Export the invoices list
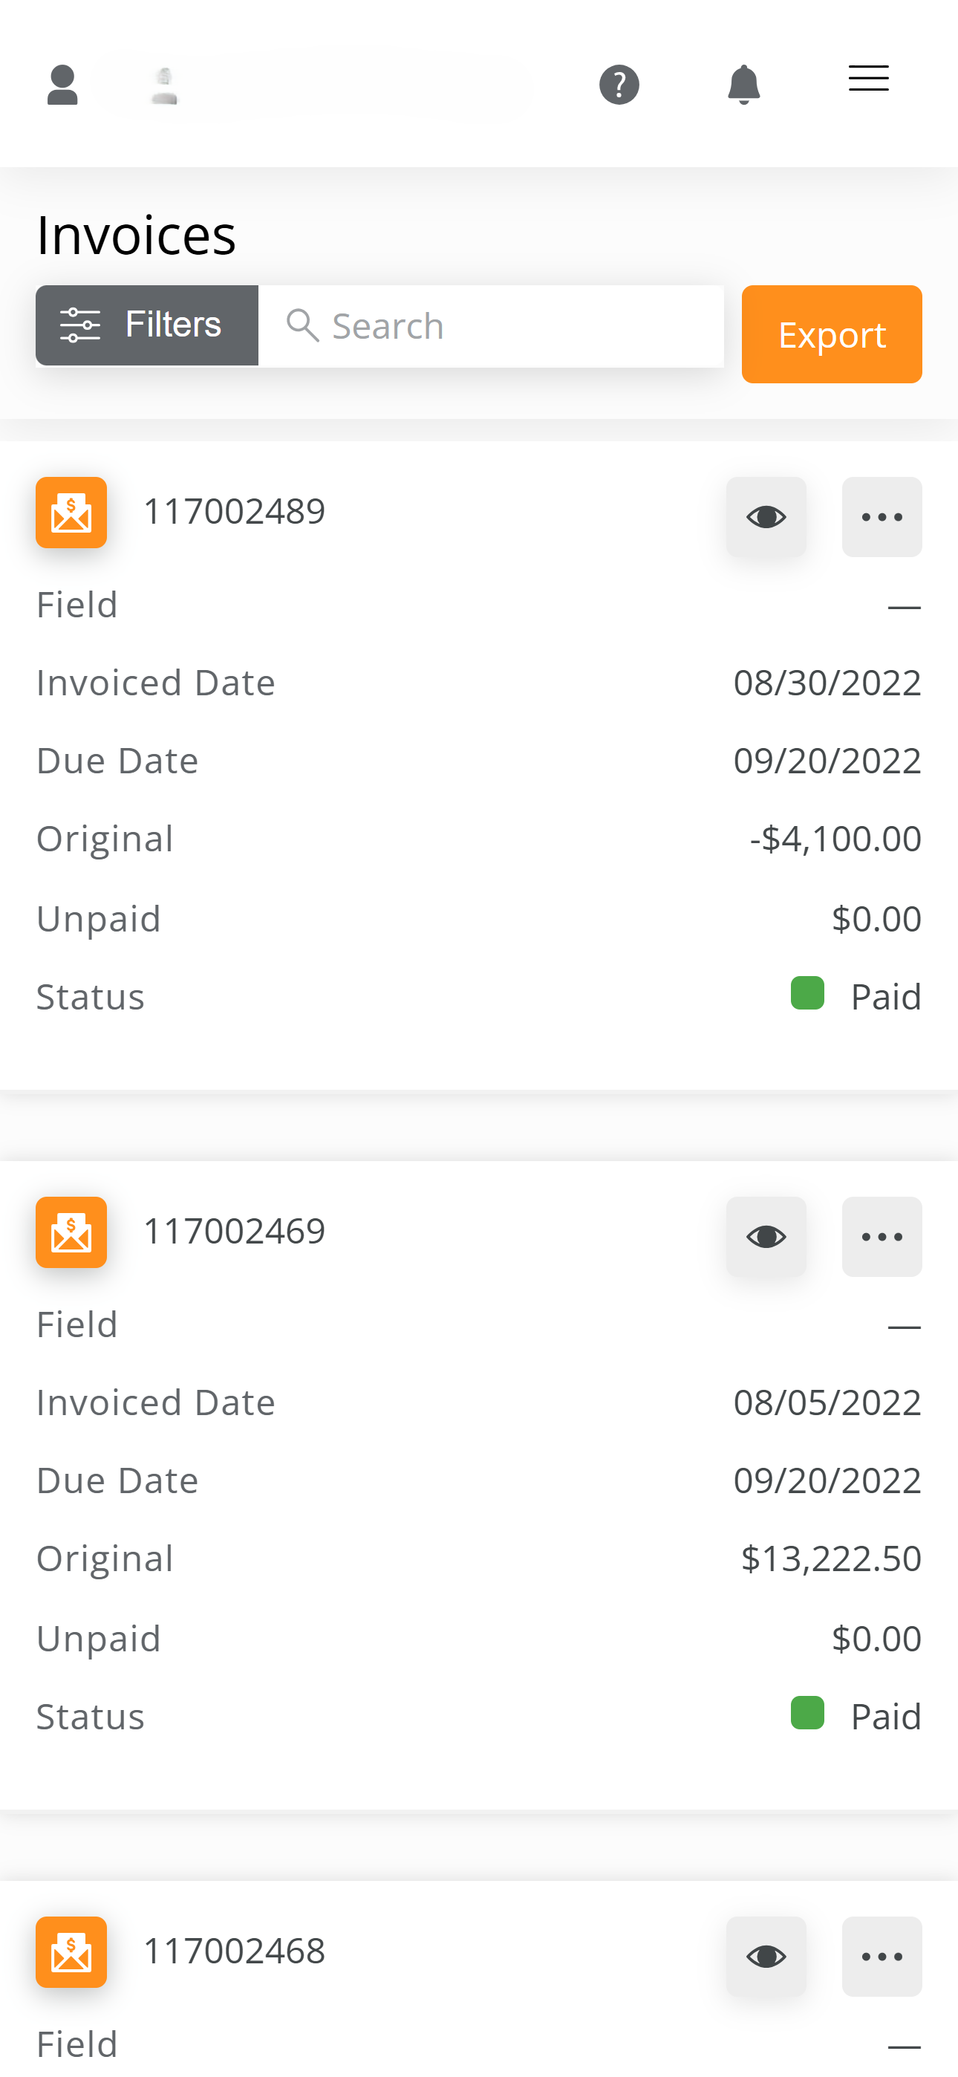 click(x=832, y=334)
